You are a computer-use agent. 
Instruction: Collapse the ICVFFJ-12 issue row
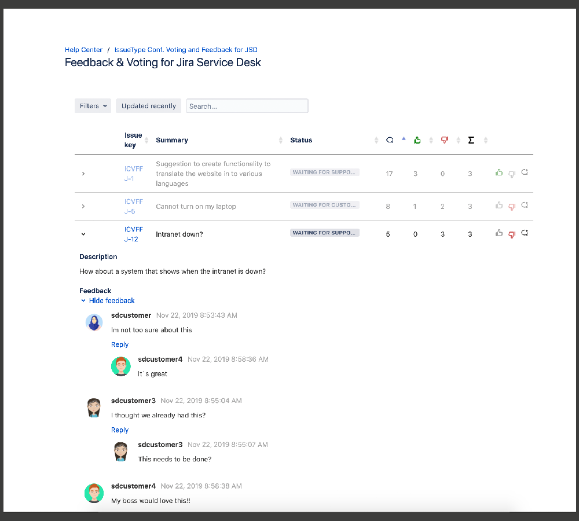click(83, 234)
